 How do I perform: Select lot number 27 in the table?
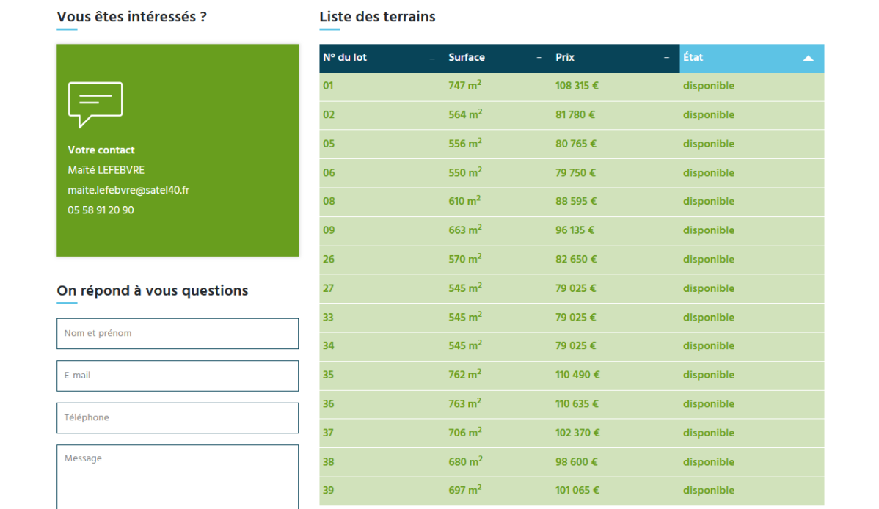[329, 288]
